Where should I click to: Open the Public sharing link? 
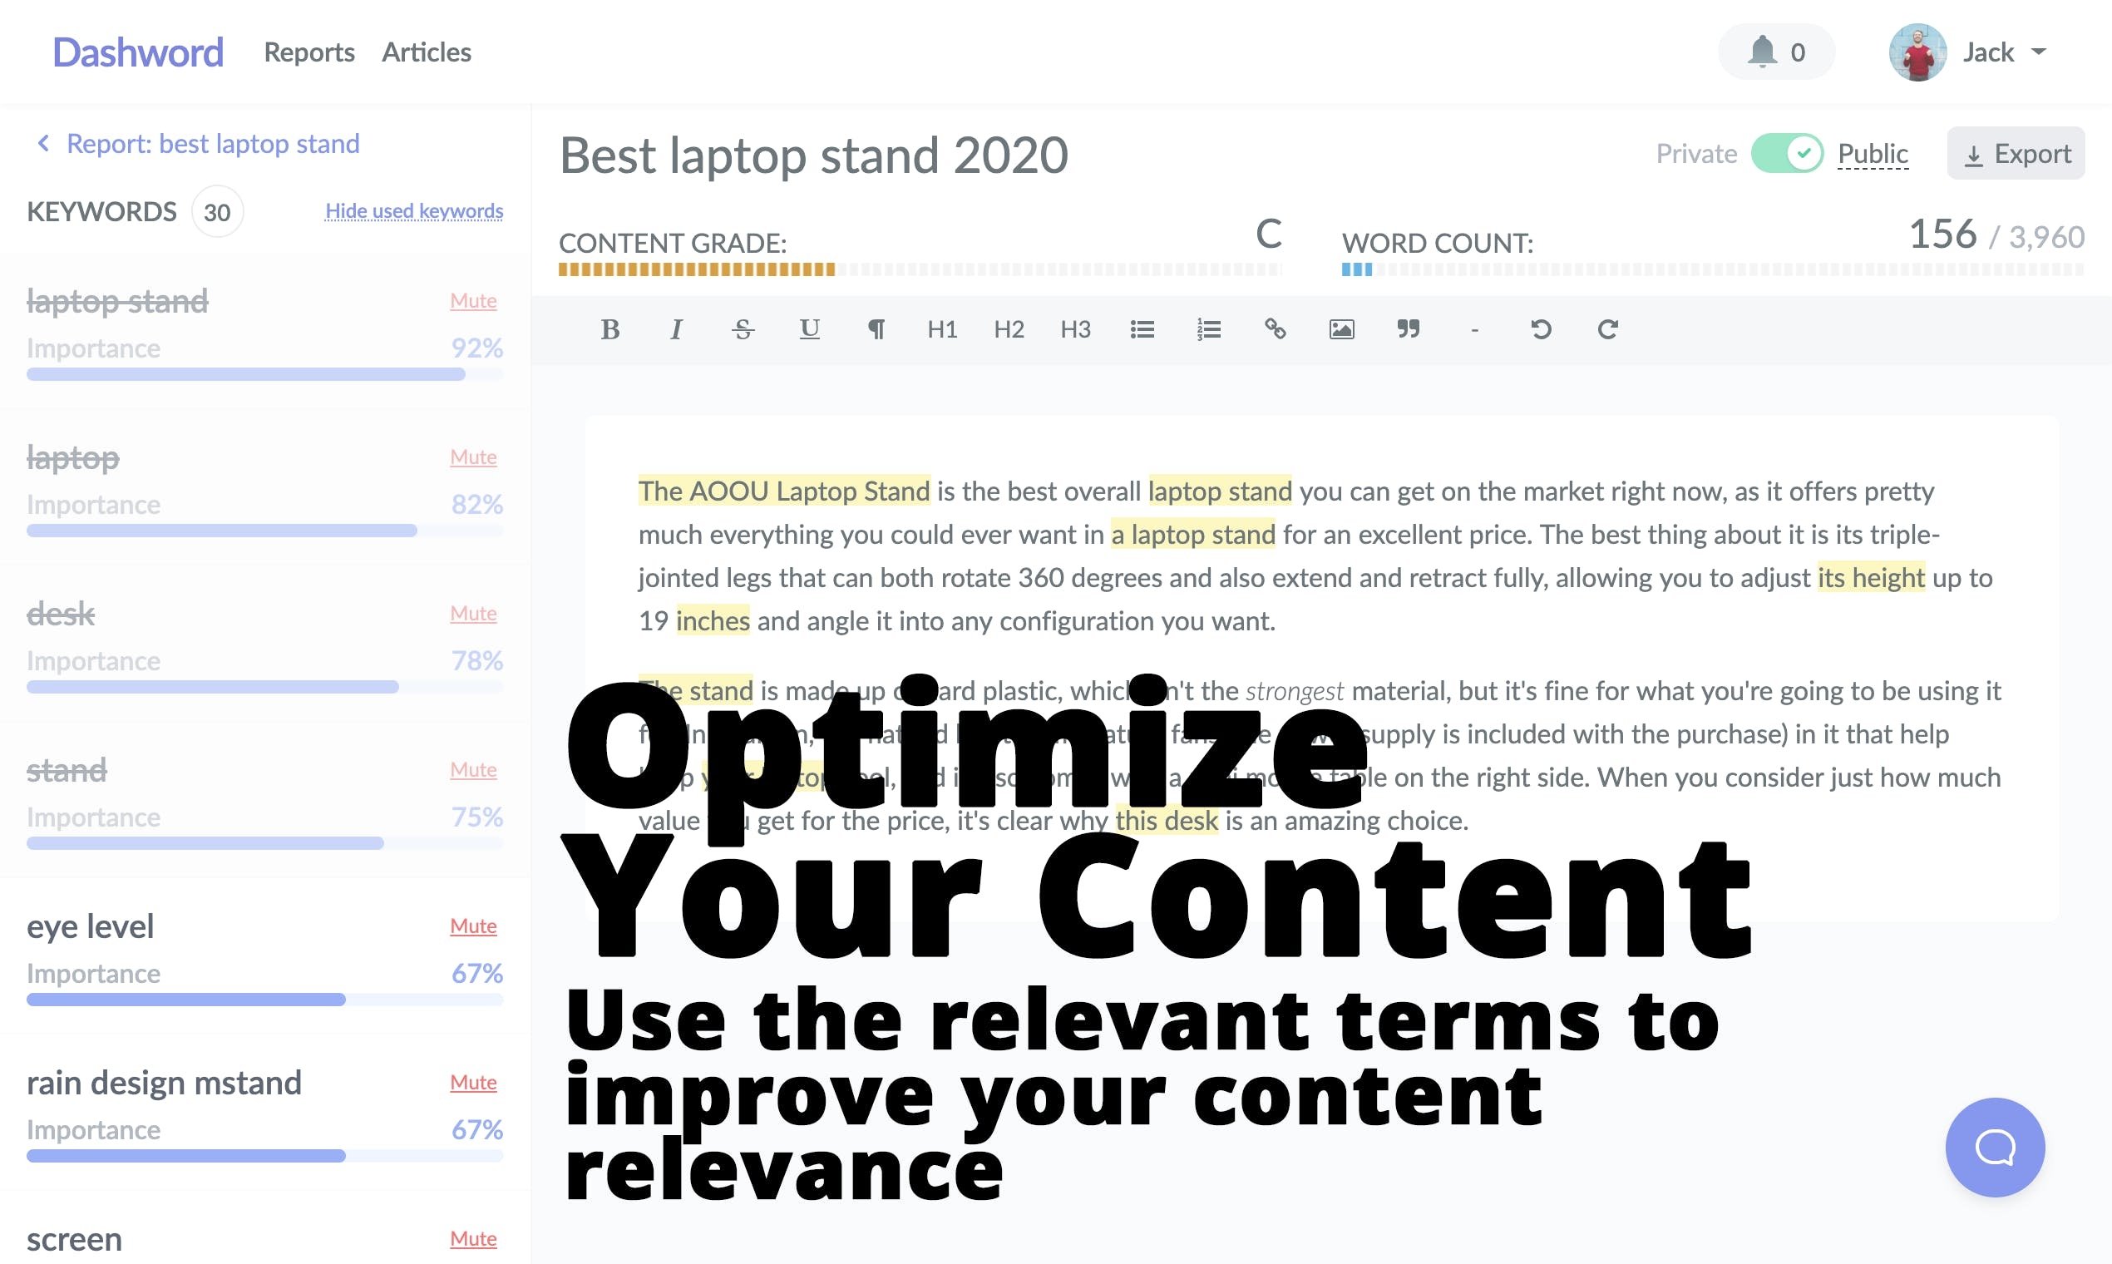tap(1872, 154)
